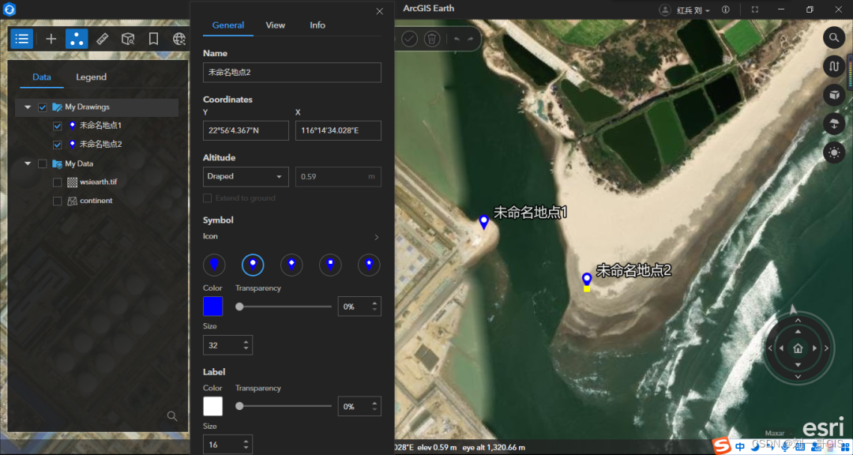
Task: Uncheck the My Drawings checkbox
Action: click(42, 107)
